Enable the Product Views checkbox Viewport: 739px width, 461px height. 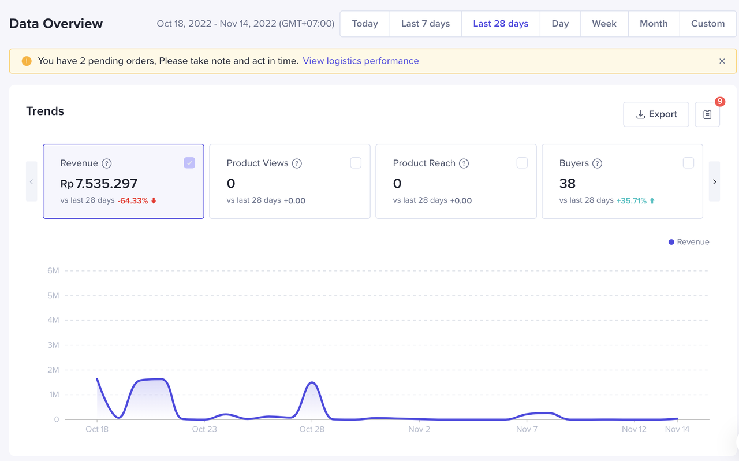pyautogui.click(x=356, y=163)
